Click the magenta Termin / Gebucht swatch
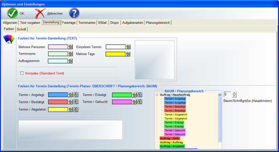 pos(122,102)
